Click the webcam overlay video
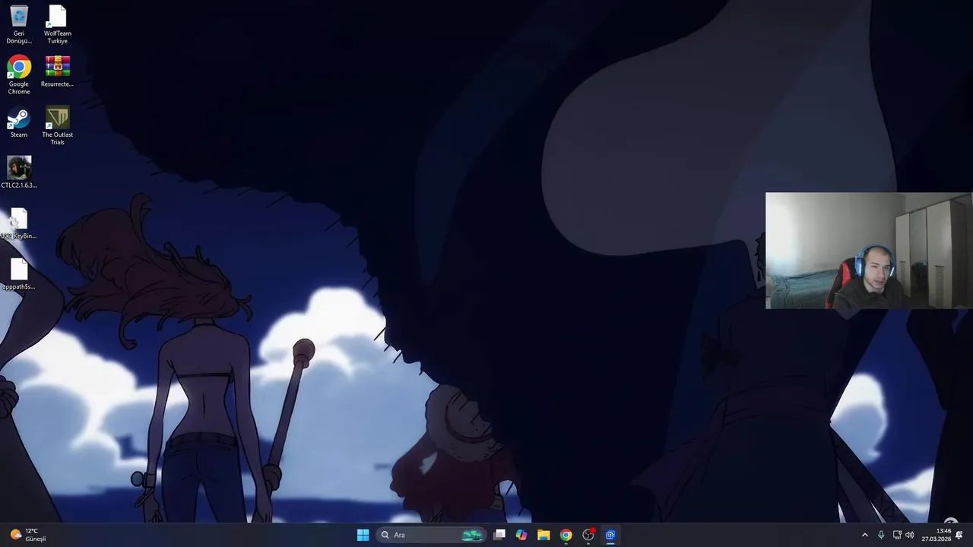The width and height of the screenshot is (973, 547). pos(869,251)
